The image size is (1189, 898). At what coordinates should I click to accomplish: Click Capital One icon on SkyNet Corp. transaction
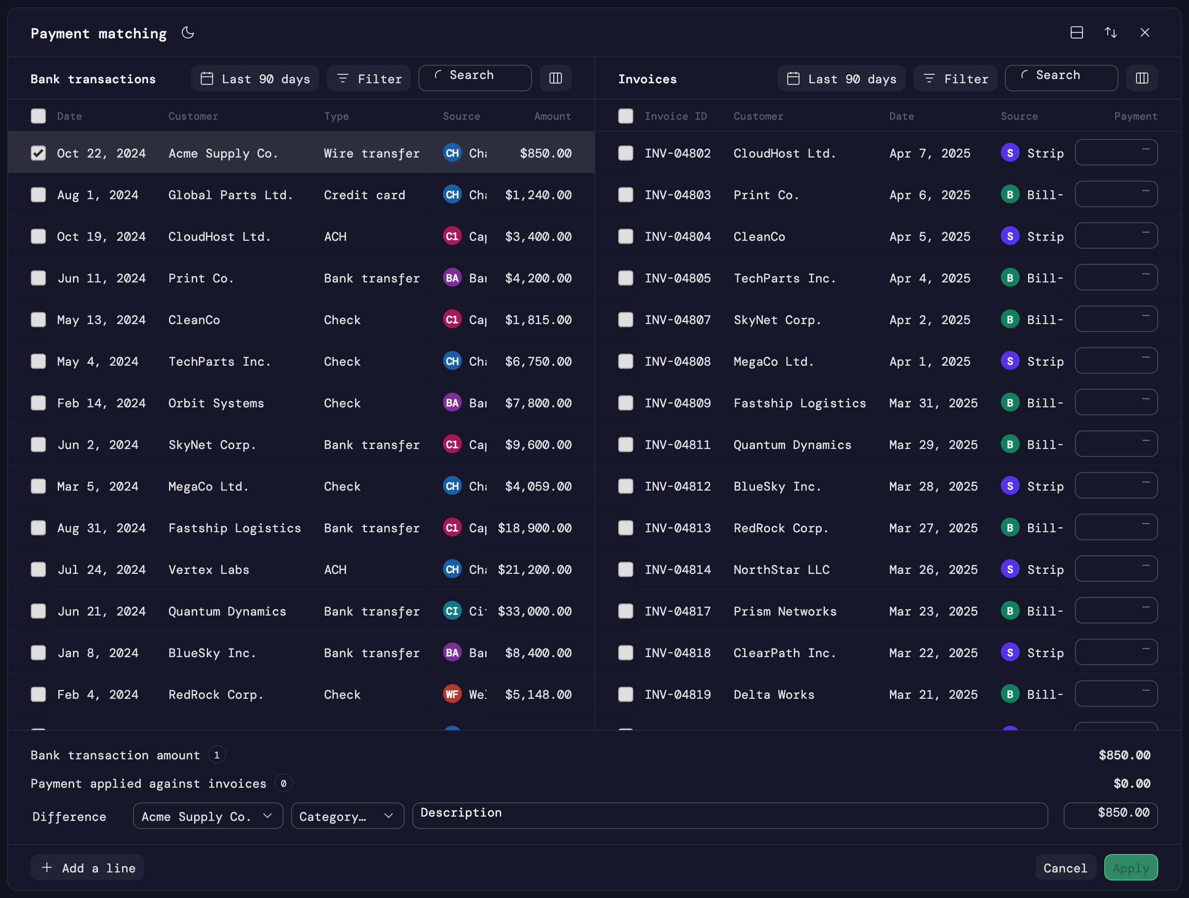(x=452, y=444)
